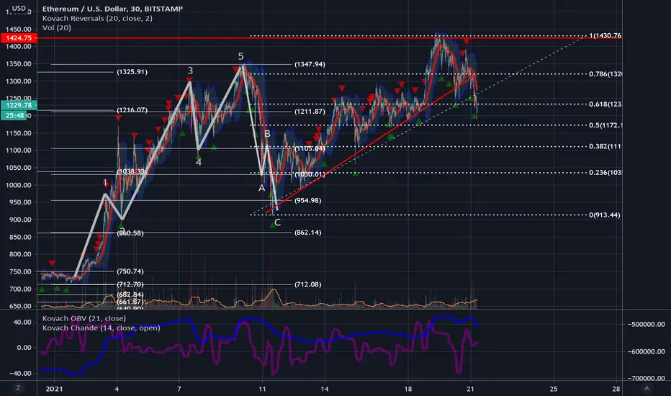
Task: Select corrective wave label C
Action: click(x=277, y=222)
